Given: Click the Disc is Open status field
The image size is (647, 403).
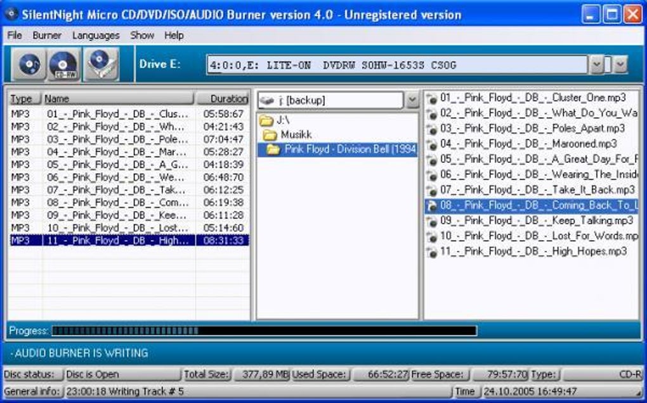Looking at the screenshot, I should [x=122, y=374].
